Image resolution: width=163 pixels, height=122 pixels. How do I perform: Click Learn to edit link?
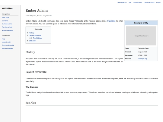click(x=6, y=42)
